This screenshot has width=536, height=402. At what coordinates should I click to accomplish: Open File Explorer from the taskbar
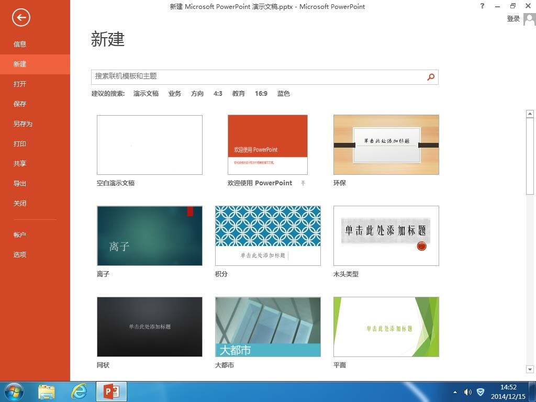coord(47,392)
